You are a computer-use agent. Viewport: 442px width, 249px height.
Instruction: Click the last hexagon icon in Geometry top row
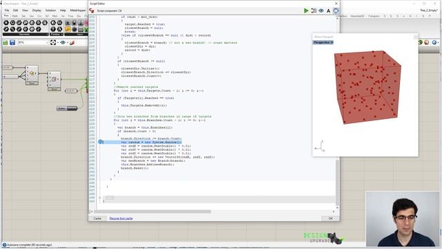[45, 23]
